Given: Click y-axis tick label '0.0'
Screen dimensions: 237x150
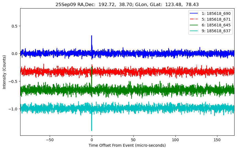Looking at the screenshot, I should click(x=15, y=54).
